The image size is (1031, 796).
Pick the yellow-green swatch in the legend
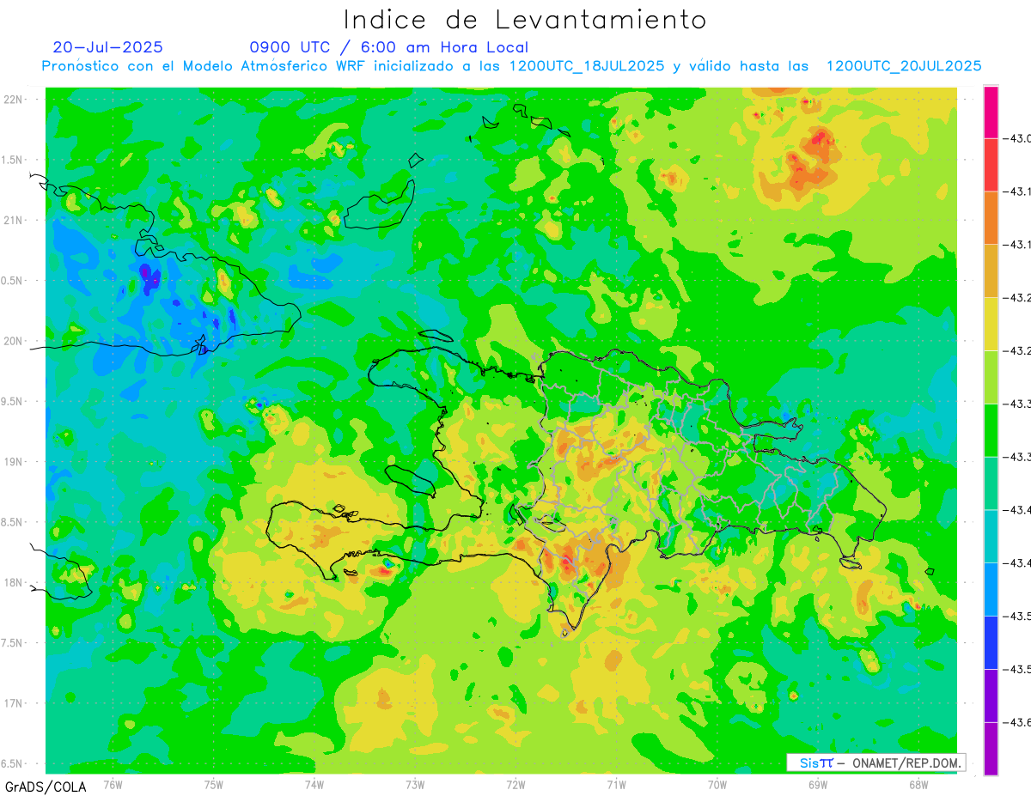pyautogui.click(x=991, y=377)
